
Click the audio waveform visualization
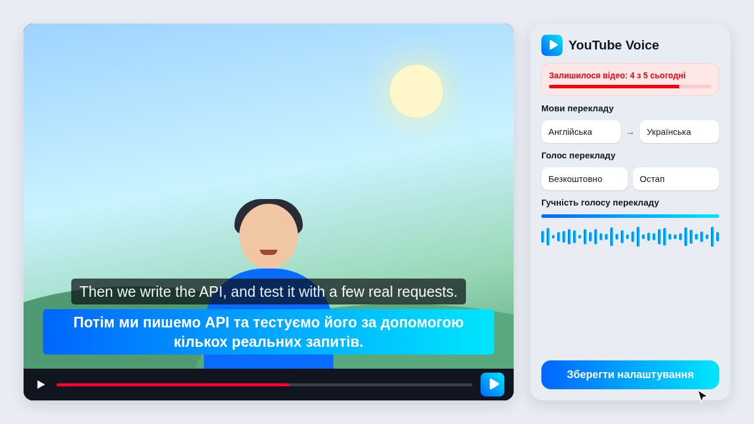[x=630, y=237]
